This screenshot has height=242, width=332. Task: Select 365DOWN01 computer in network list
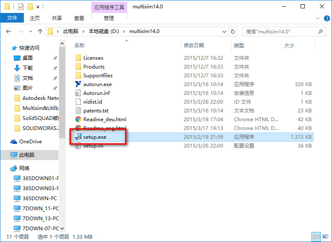coord(36,178)
